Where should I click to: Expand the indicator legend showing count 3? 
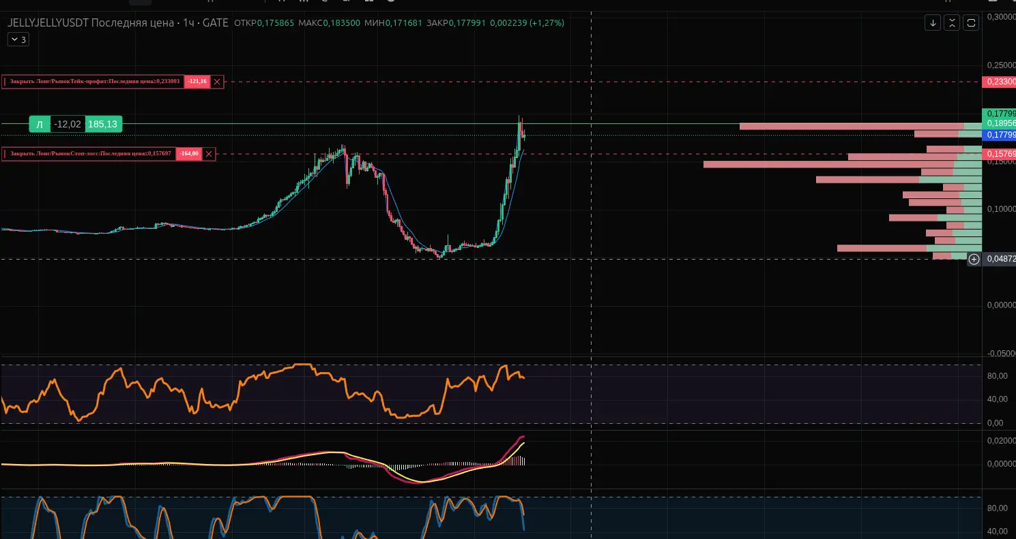(x=18, y=40)
